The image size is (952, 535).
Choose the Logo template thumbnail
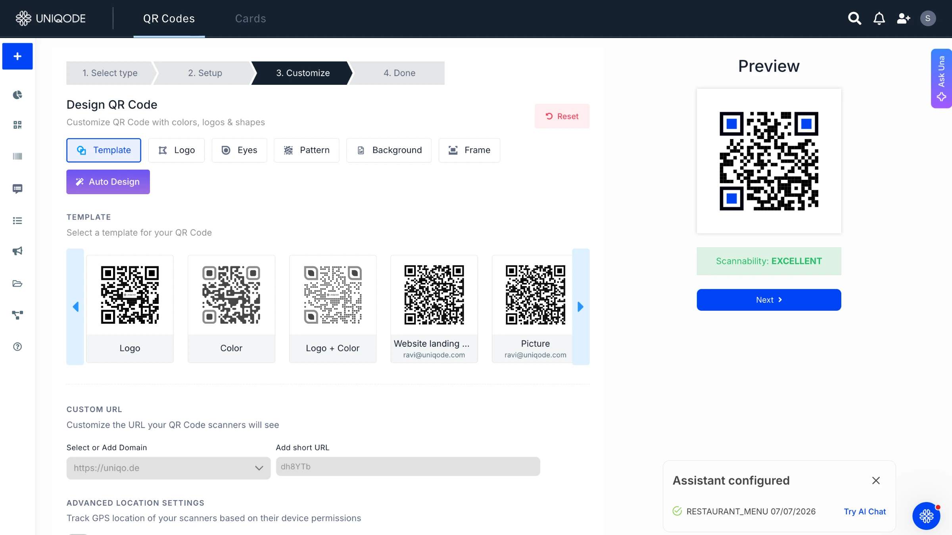130,309
